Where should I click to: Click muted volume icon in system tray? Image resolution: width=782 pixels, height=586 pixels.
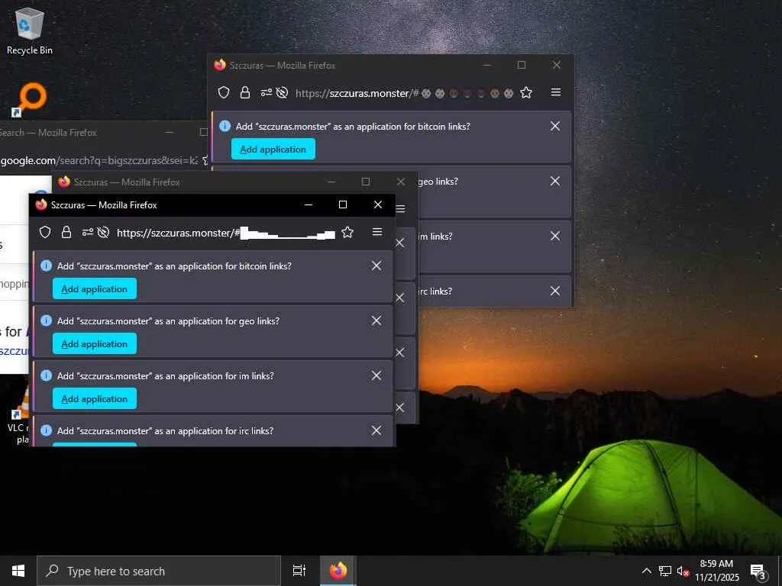coord(683,571)
